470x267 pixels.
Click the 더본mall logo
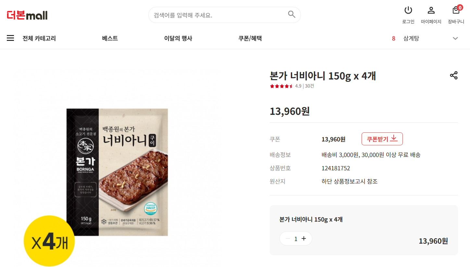pos(27,15)
